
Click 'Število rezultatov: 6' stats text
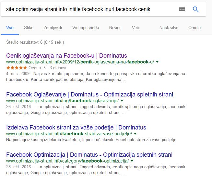point(35,42)
